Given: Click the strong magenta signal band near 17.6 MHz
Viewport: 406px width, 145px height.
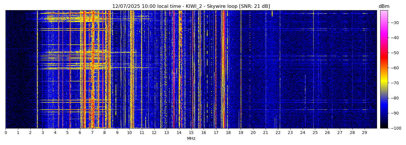Looking at the screenshot, I should point(223,70).
